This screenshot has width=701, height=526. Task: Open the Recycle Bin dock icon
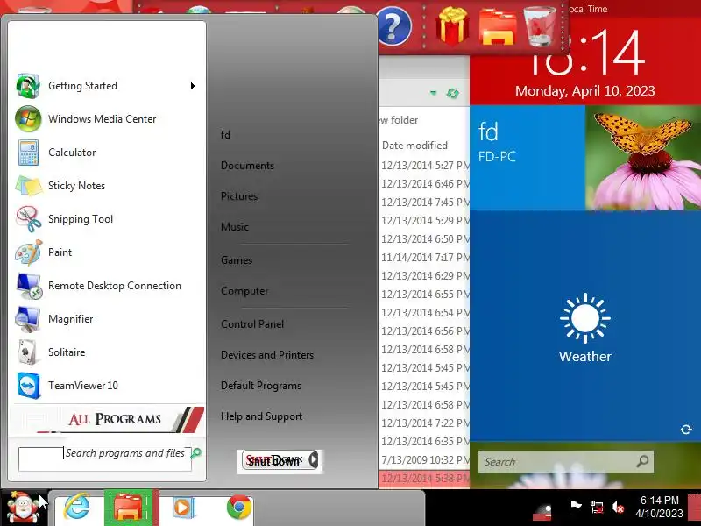point(540,26)
